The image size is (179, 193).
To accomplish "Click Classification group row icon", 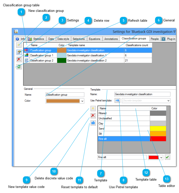I will point(26,50).
